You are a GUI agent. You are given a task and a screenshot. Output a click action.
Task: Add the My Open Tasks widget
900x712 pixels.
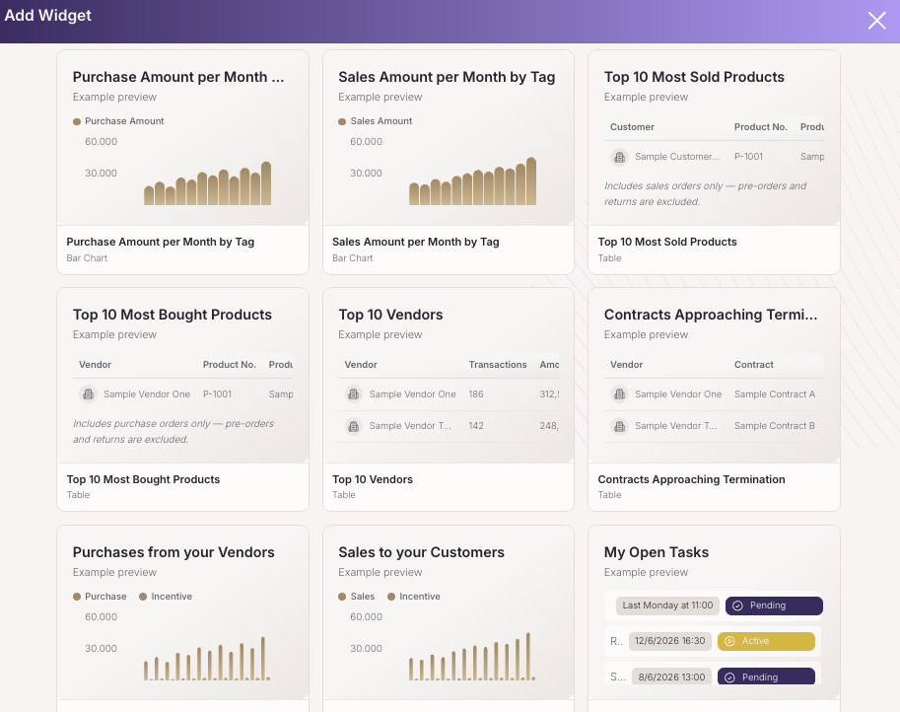tap(714, 618)
